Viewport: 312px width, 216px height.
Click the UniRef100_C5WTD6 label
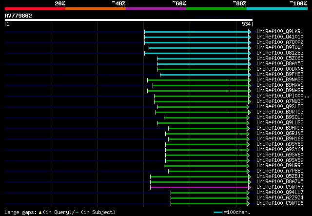(280, 203)
